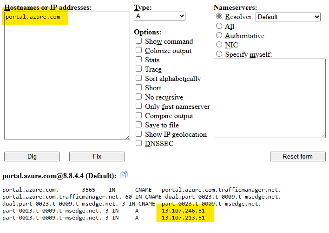The width and height of the screenshot is (329, 233).
Task: Grab the hostnames textarea resize handle
Action: coord(128,138)
